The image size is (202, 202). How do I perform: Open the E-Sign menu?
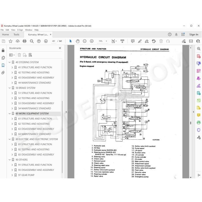click(20, 30)
